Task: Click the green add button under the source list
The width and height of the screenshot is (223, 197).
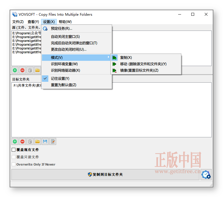Action: coord(15,70)
